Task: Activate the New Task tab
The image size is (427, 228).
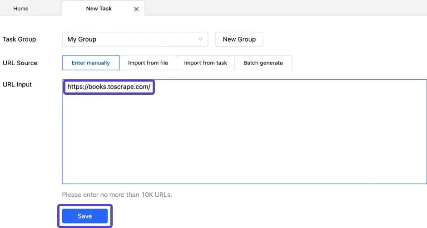Action: [99, 9]
